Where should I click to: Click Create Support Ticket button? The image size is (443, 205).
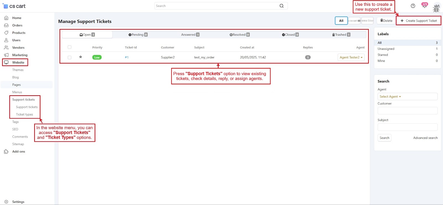point(418,21)
